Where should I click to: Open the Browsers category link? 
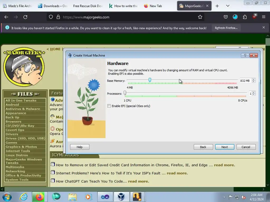13,122
